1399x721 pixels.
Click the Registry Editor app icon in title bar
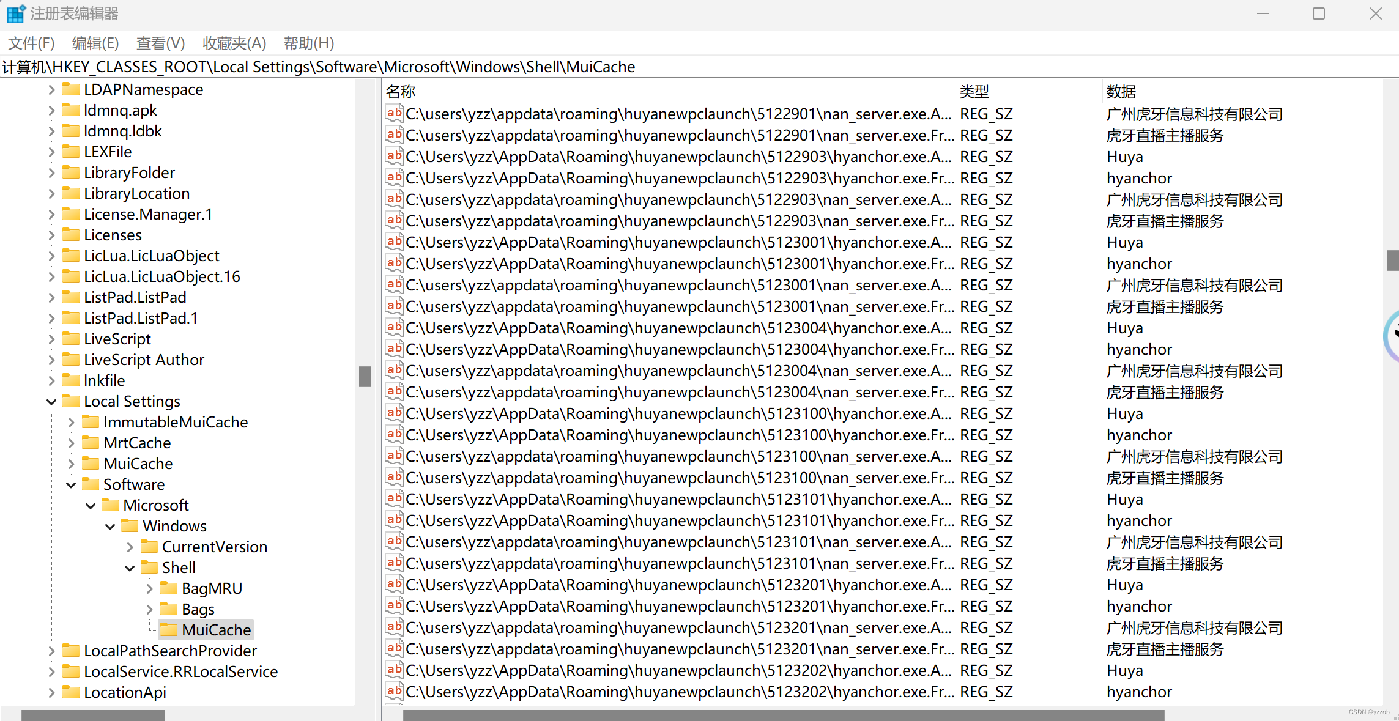(x=15, y=13)
